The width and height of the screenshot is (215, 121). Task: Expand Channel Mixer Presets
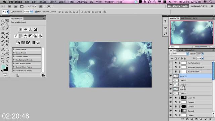click(x=14, y=67)
